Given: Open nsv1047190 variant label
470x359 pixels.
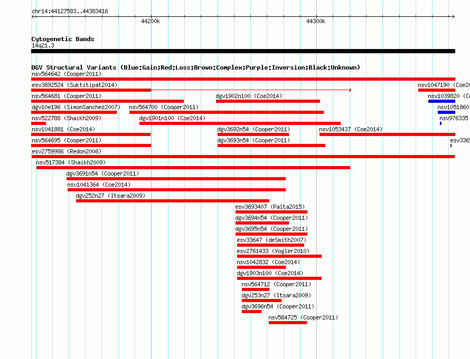Looking at the screenshot, I should click(444, 85).
